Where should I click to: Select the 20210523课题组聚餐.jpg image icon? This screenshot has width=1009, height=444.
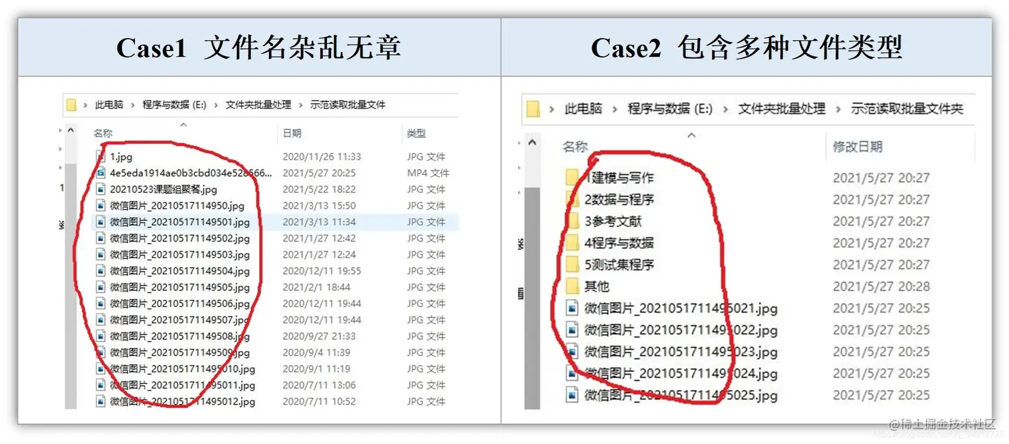(101, 189)
